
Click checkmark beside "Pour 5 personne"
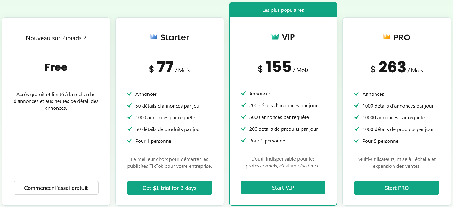tap(357, 141)
